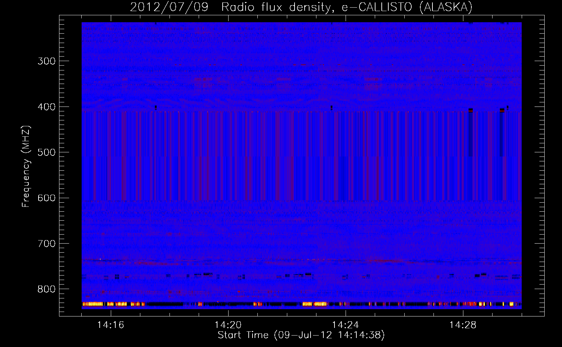Click the 800 frequency tick label
Viewport: 562px width, 347px height.
[x=47, y=289]
